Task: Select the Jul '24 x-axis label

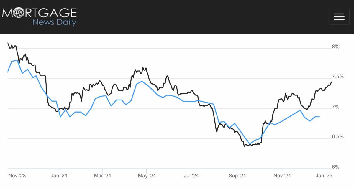Action: 191,176
